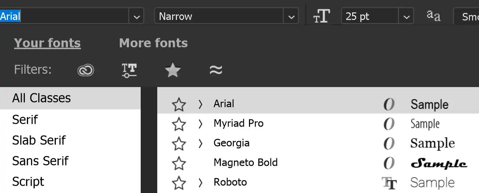Open the font size dropdown arrow
The height and width of the screenshot is (193, 479).
click(406, 17)
